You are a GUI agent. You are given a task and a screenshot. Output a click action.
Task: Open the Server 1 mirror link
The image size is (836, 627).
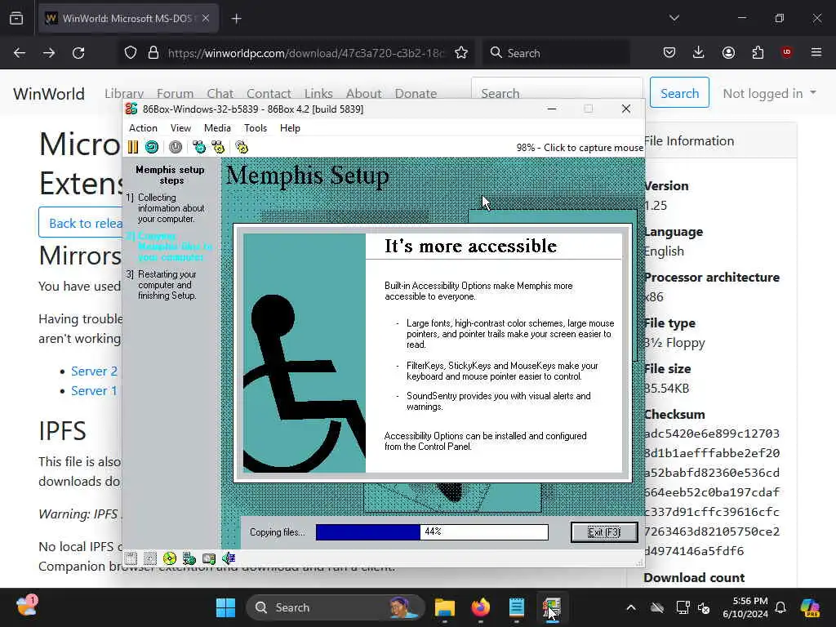point(94,391)
